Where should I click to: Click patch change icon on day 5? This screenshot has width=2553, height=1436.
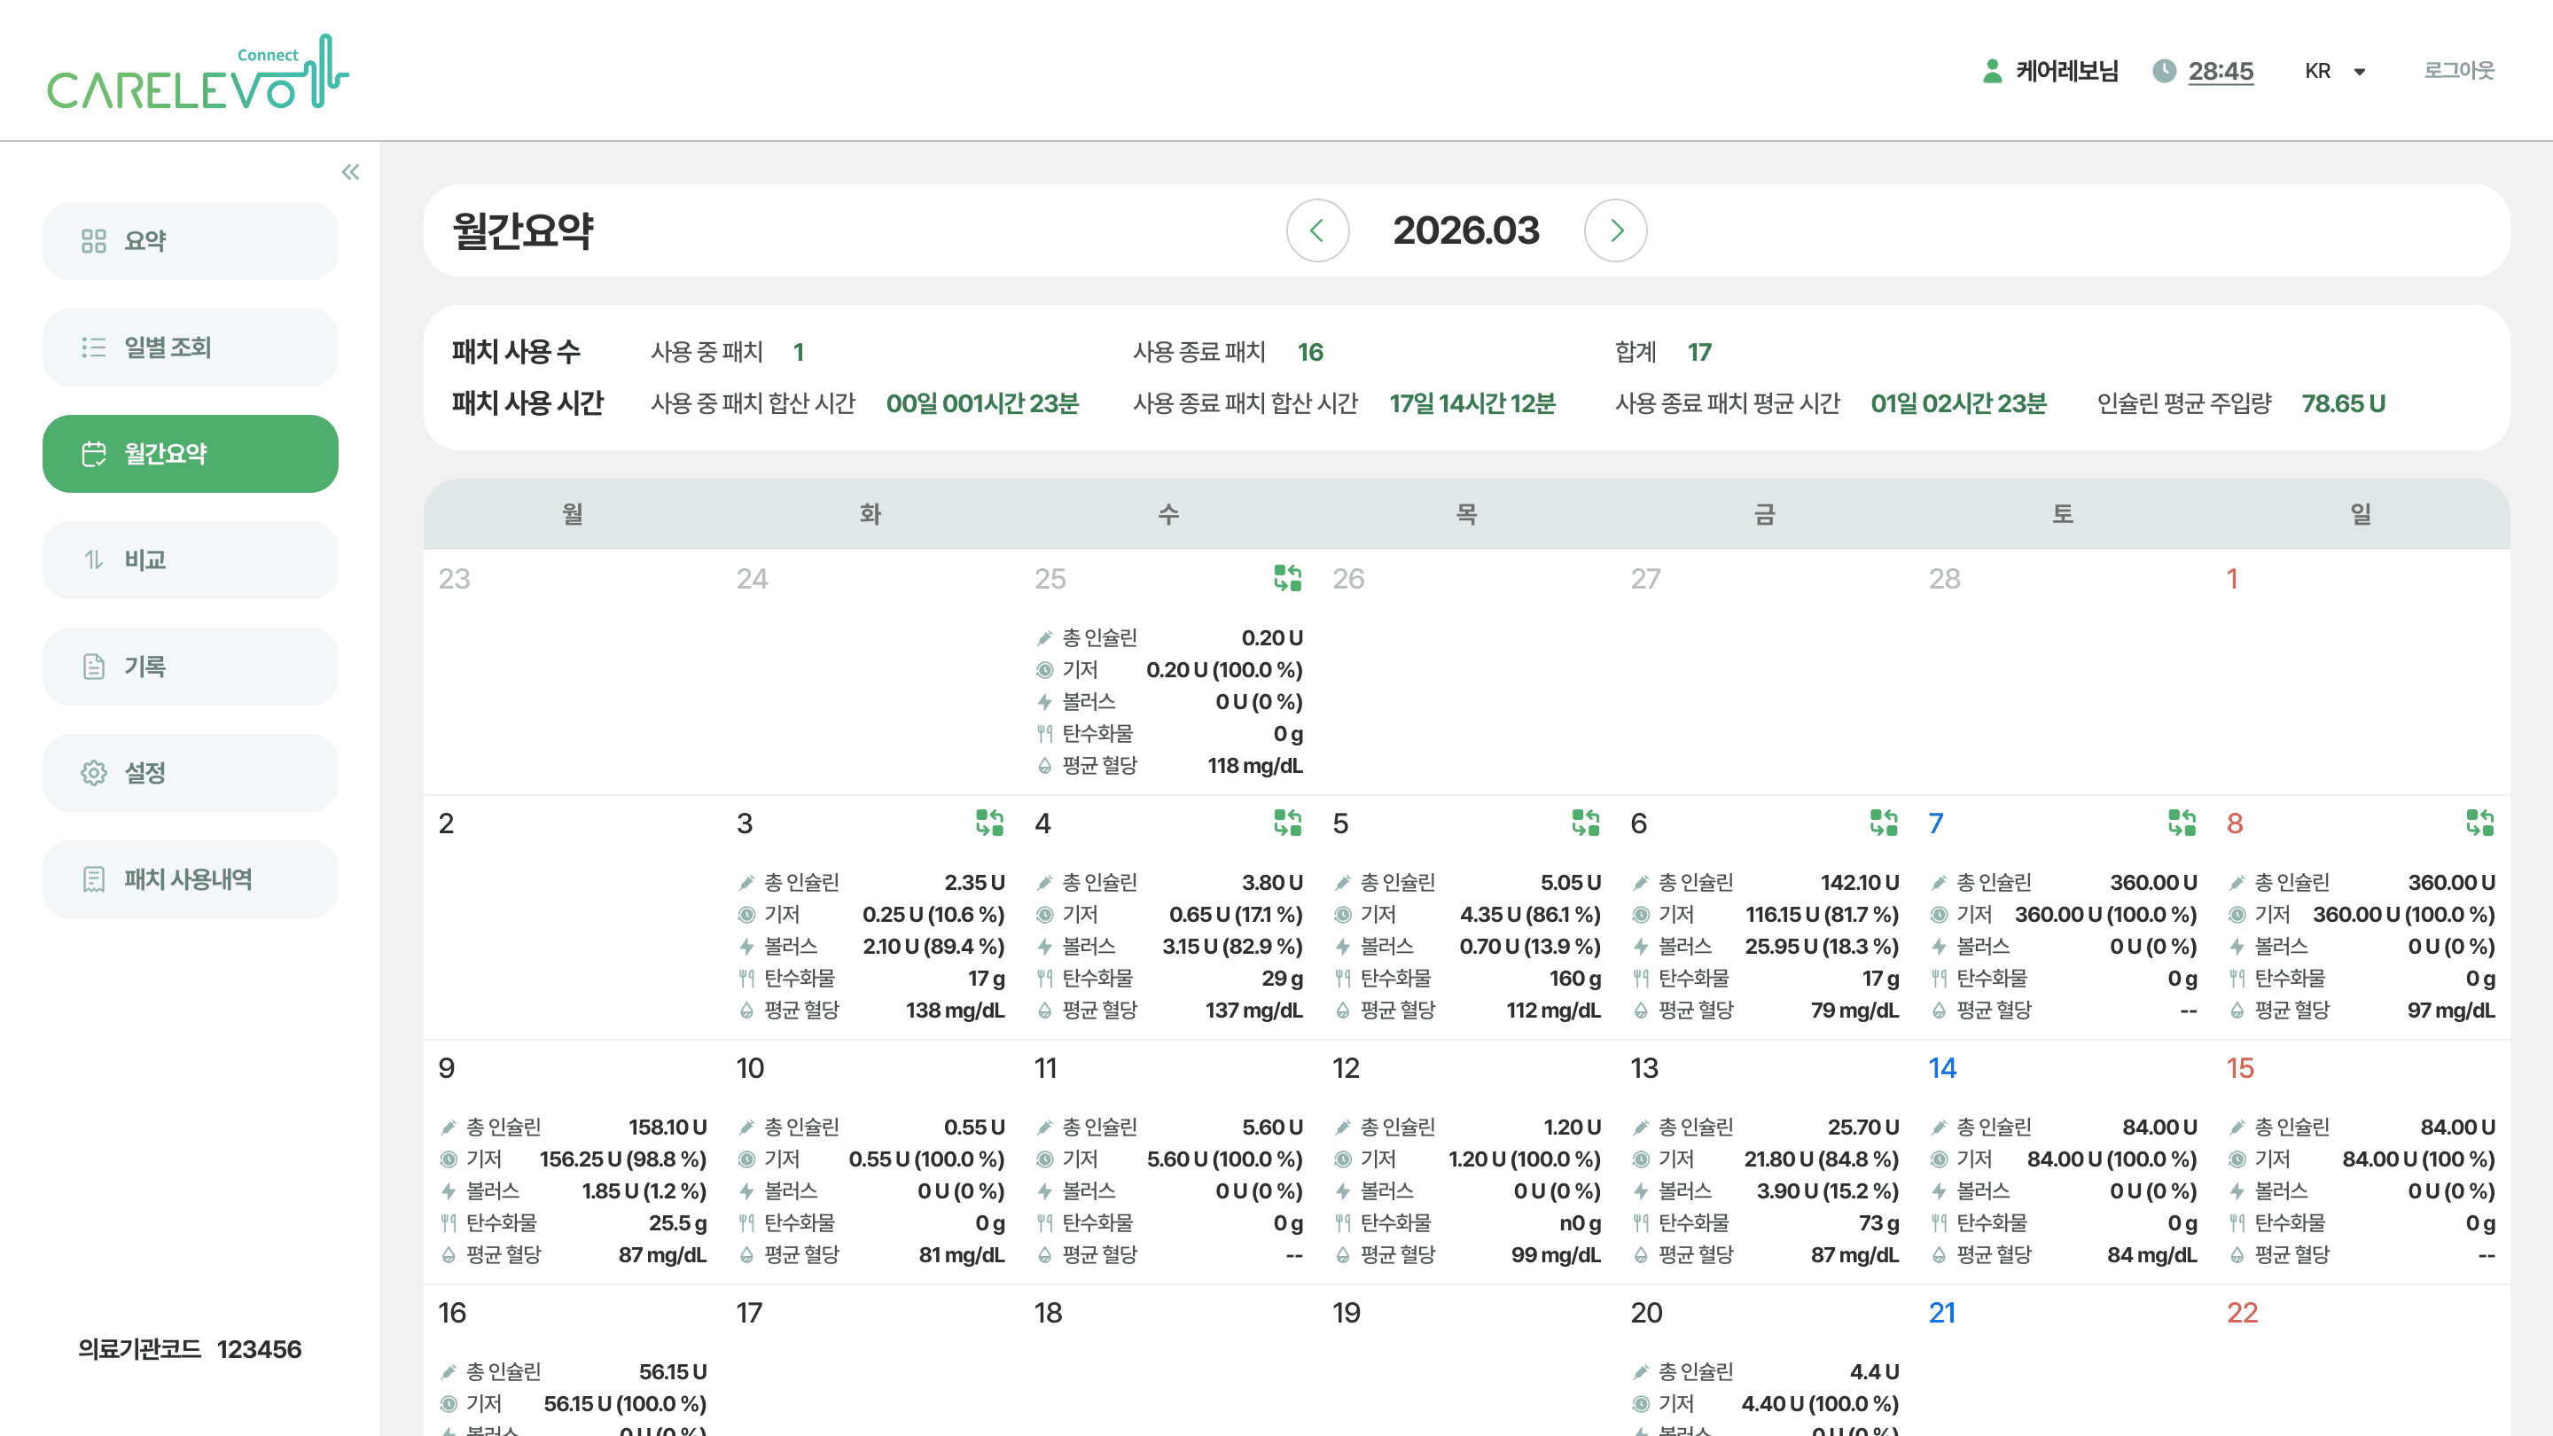(x=1586, y=823)
